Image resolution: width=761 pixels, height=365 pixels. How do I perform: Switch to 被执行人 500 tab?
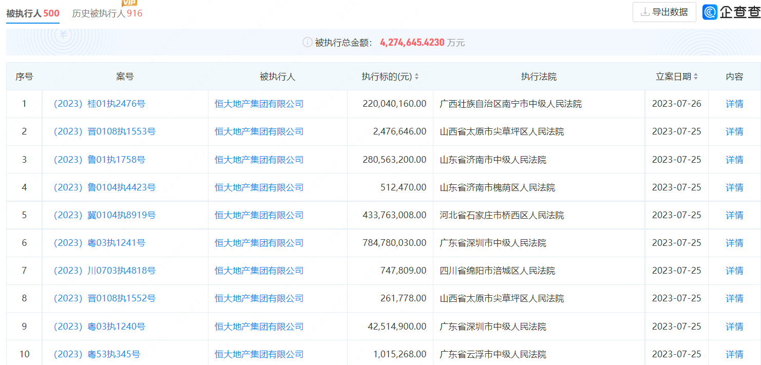coord(33,14)
